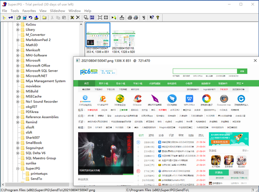Open the Tools menu

click(15, 11)
